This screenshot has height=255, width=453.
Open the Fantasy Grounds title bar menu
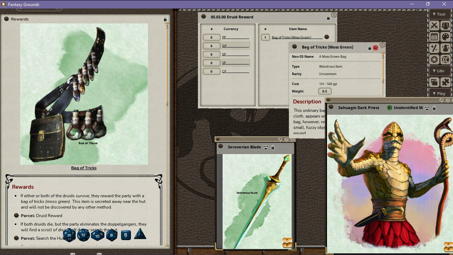click(x=4, y=4)
